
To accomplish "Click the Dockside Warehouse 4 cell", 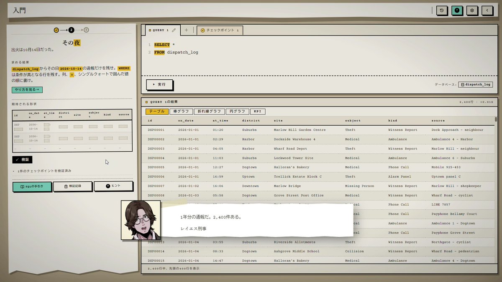I will 295,139.
